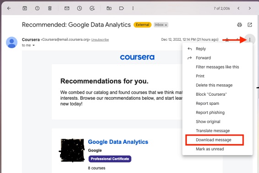
Task: Select 'Filter messages like this'
Action: pyautogui.click(x=217, y=67)
